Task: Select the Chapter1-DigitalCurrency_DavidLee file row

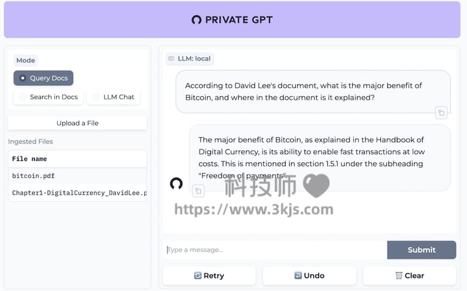Action: (78, 193)
